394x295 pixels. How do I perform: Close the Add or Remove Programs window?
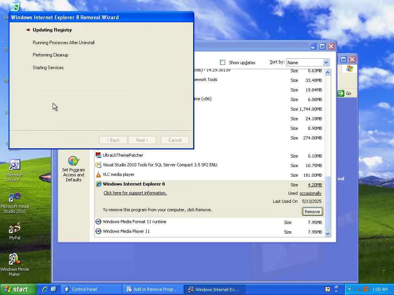331,46
